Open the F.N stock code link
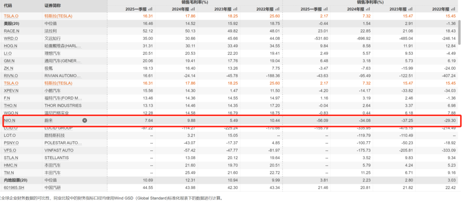The height and width of the screenshot is (204, 462). 7,98
